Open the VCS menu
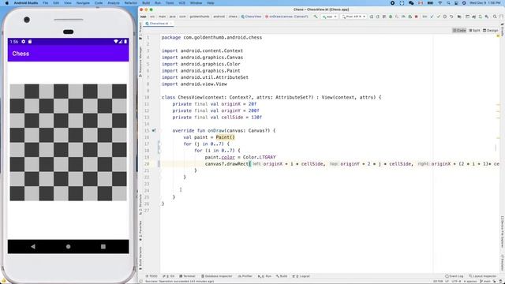The image size is (505, 284). pos(182,3)
